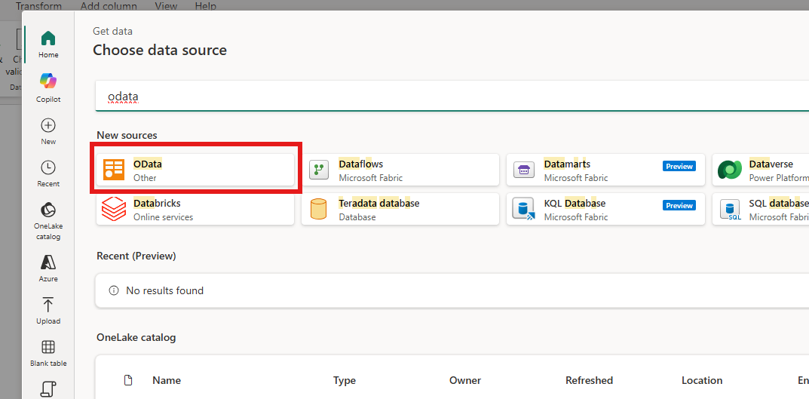Open the View ribbon tab
The height and width of the screenshot is (399, 809).
[166, 6]
